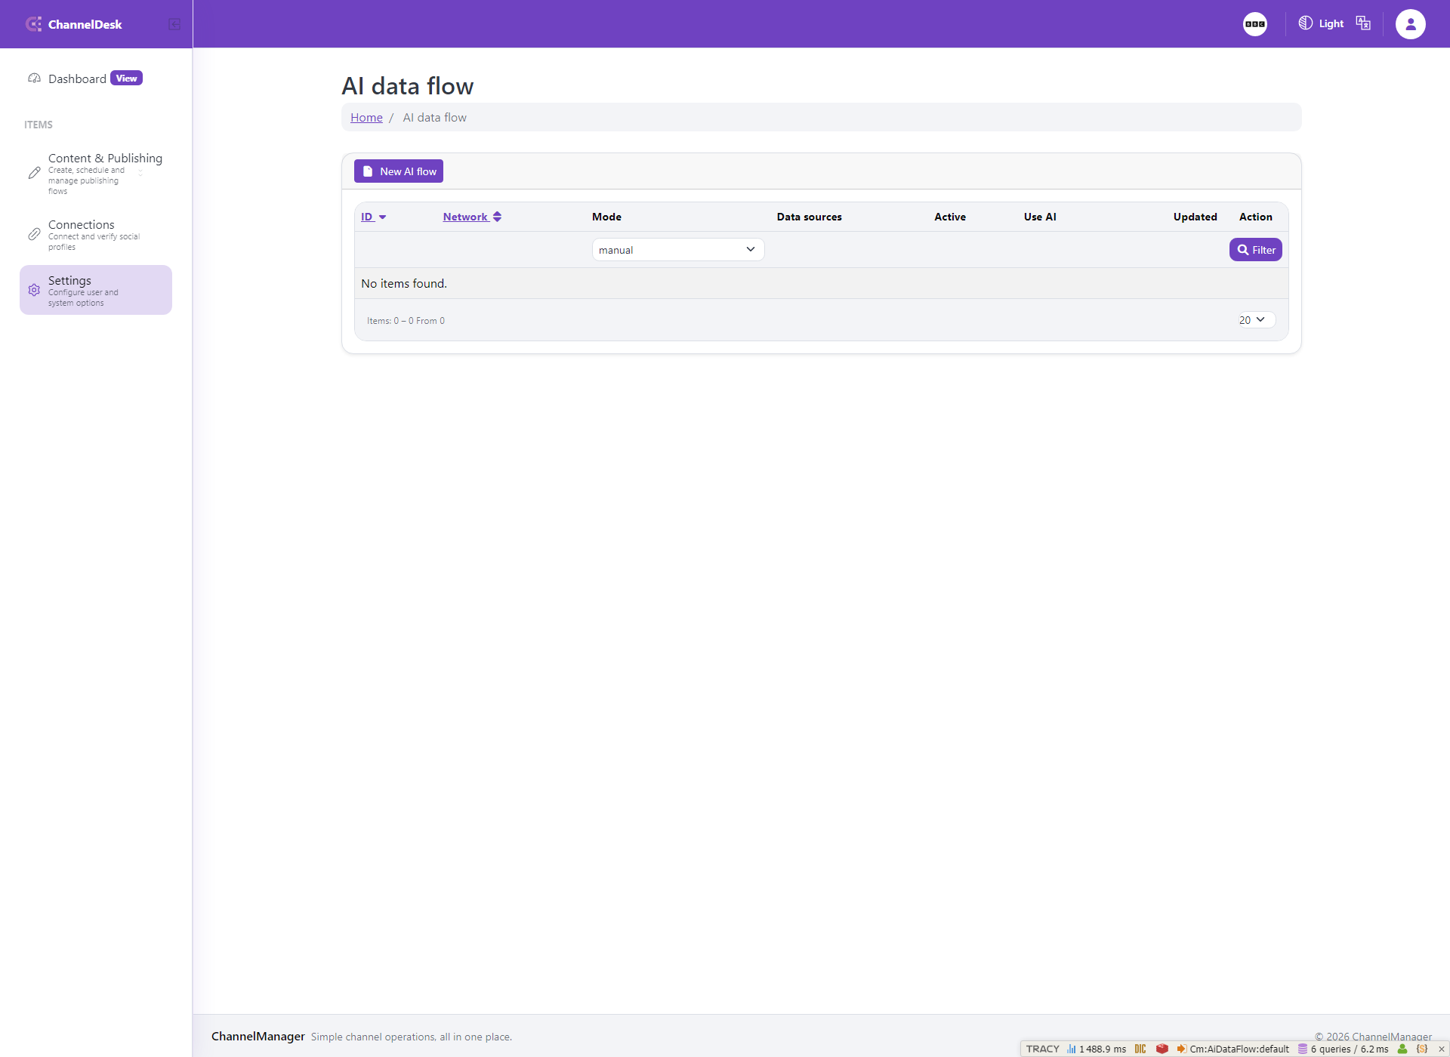Click the Updated column header
Image resolution: width=1450 pixels, height=1057 pixels.
[1195, 217]
